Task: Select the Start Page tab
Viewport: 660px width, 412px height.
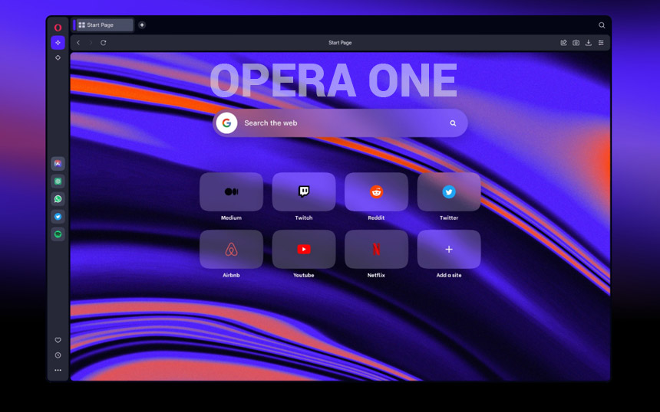Action: pyautogui.click(x=104, y=25)
